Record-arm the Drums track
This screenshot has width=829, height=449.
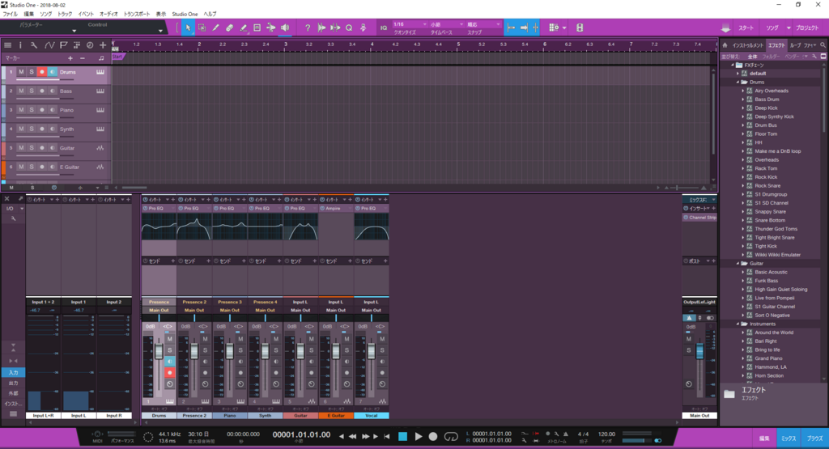(x=42, y=72)
